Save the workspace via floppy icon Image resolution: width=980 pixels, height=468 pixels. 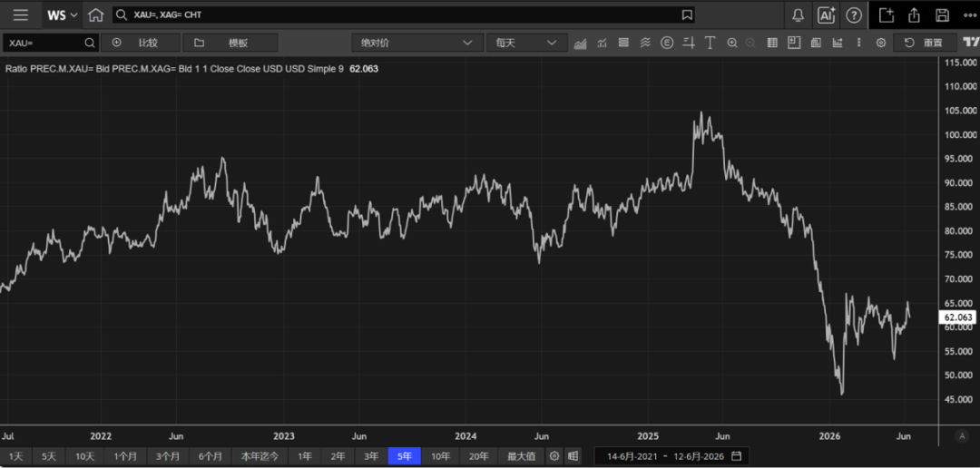pyautogui.click(x=942, y=15)
